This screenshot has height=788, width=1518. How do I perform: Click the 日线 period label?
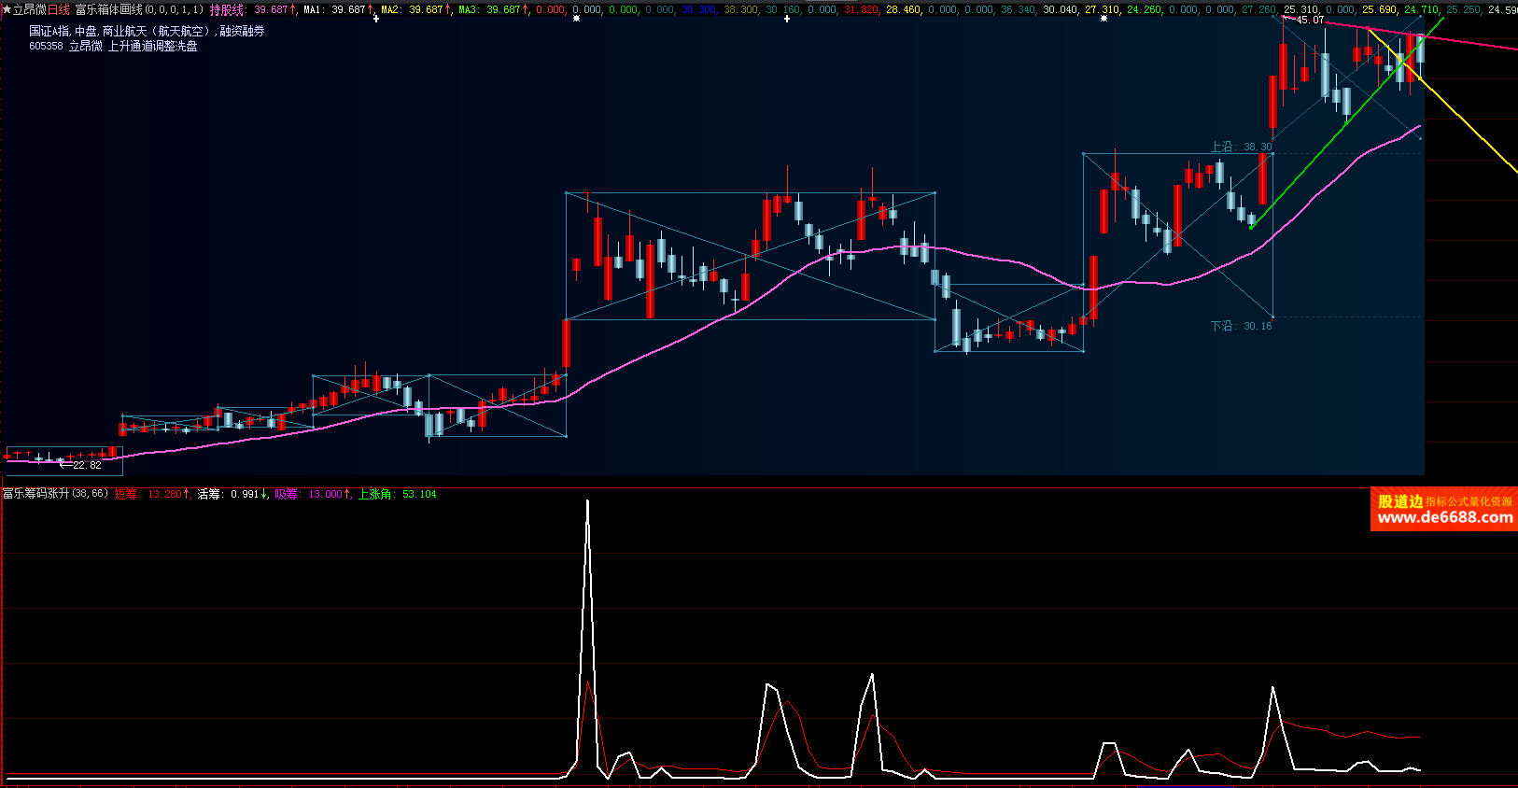click(58, 9)
